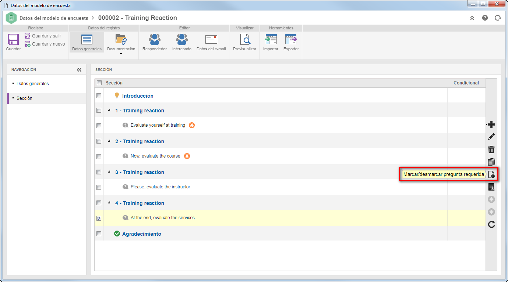Click the duplicate copy icon
Screen dimensions: 508x282
491,162
